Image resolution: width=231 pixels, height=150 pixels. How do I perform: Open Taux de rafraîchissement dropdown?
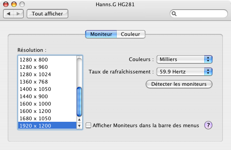tap(184, 72)
